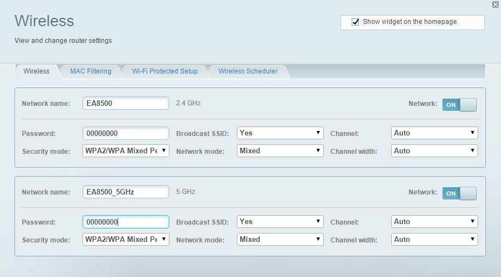Choose a 2.4 GHz Channel from dropdown

coord(435,133)
